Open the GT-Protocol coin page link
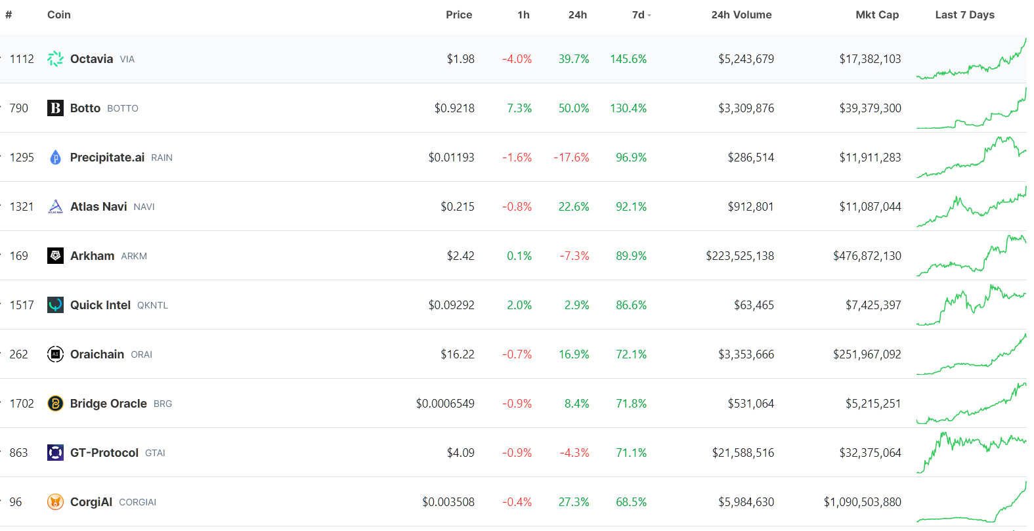Image resolution: width=1034 pixels, height=531 pixels. tap(104, 453)
